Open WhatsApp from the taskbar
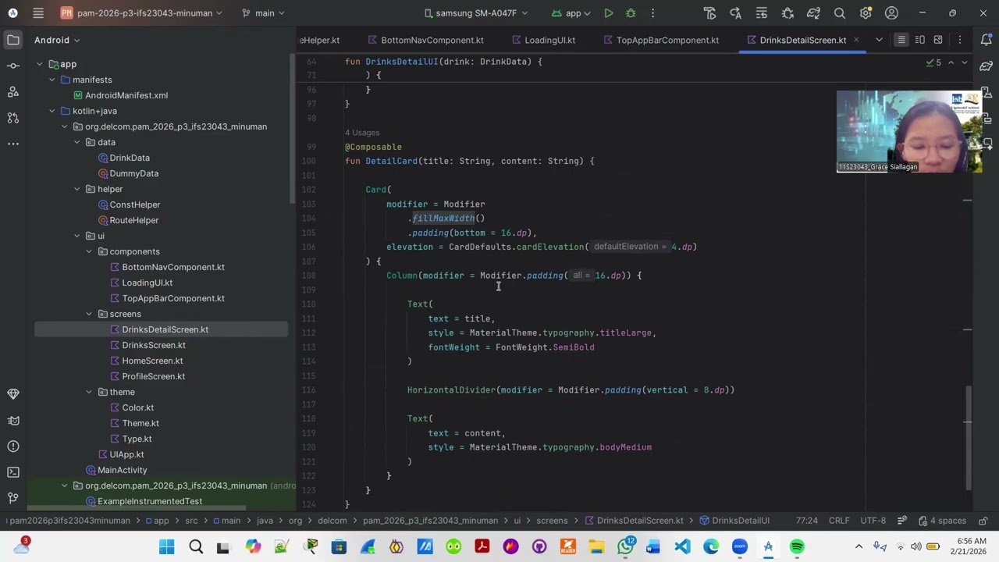 pos(625,547)
